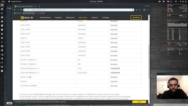Download the SLES 11 SP2 package
The height and width of the screenshot is (106, 188).
point(114,51)
